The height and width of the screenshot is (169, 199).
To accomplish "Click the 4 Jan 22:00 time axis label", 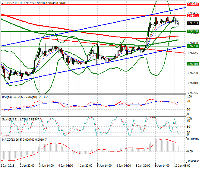I will point(85,166).
